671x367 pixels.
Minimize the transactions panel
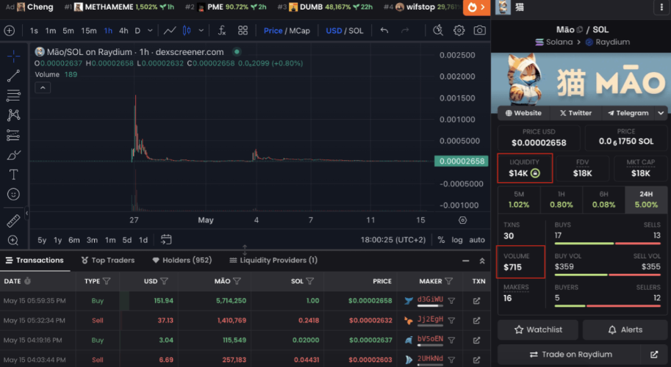point(466,261)
